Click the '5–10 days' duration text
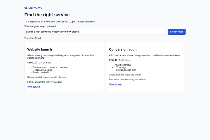This screenshot has width=210, height=140. [x=124, y=60]
